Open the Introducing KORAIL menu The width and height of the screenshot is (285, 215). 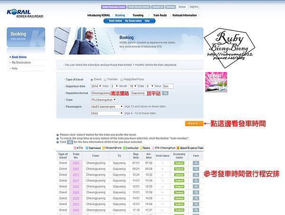click(98, 16)
